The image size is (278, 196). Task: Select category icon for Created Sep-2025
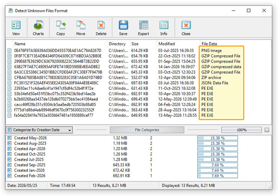[x=9, y=165]
